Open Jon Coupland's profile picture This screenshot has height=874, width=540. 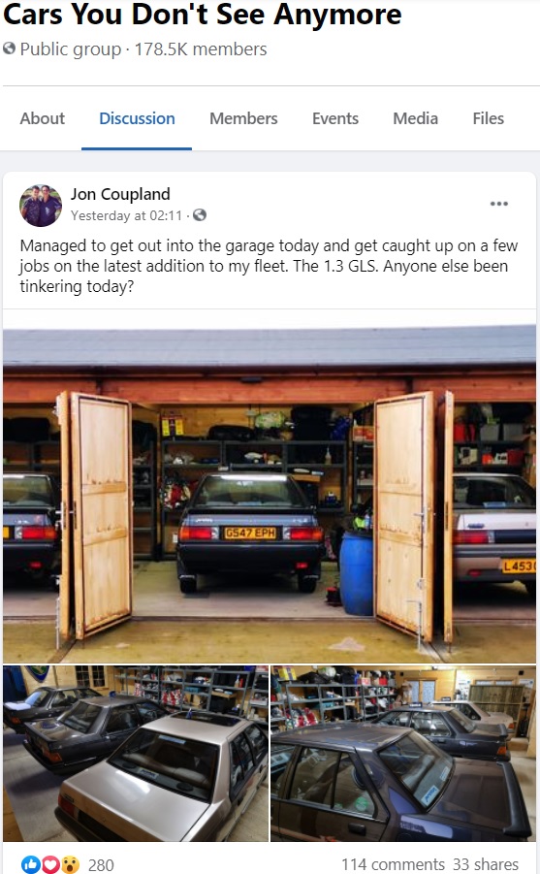pyautogui.click(x=41, y=206)
